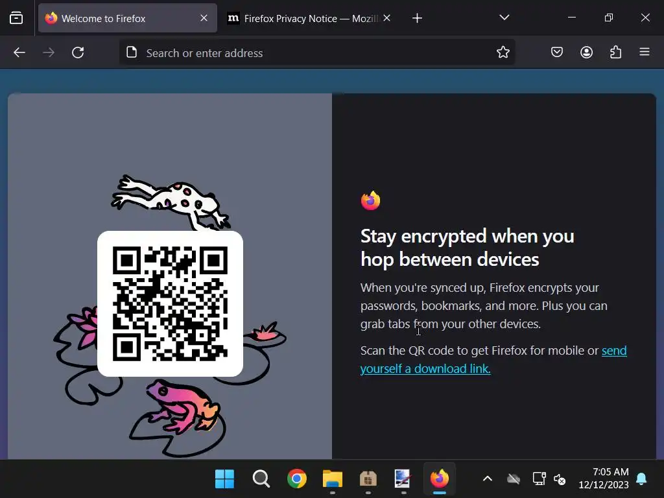Go back to the previous page

[19, 53]
